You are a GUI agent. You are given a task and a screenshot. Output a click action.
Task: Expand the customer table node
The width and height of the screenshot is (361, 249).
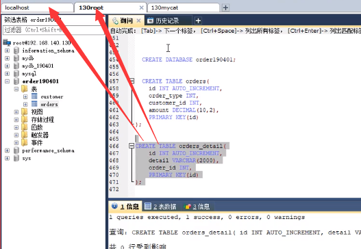click(x=25, y=96)
